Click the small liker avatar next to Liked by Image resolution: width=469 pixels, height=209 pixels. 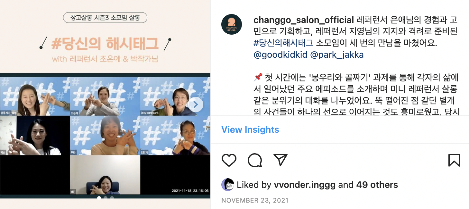coord(228,185)
